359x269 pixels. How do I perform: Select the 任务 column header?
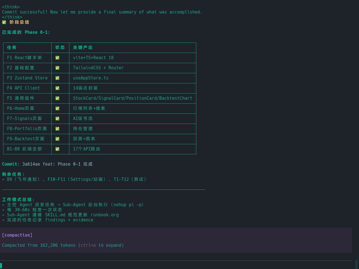tap(12, 48)
